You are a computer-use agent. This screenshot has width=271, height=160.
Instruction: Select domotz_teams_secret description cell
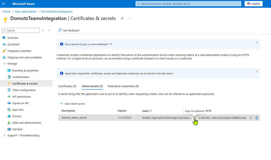click(x=74, y=118)
